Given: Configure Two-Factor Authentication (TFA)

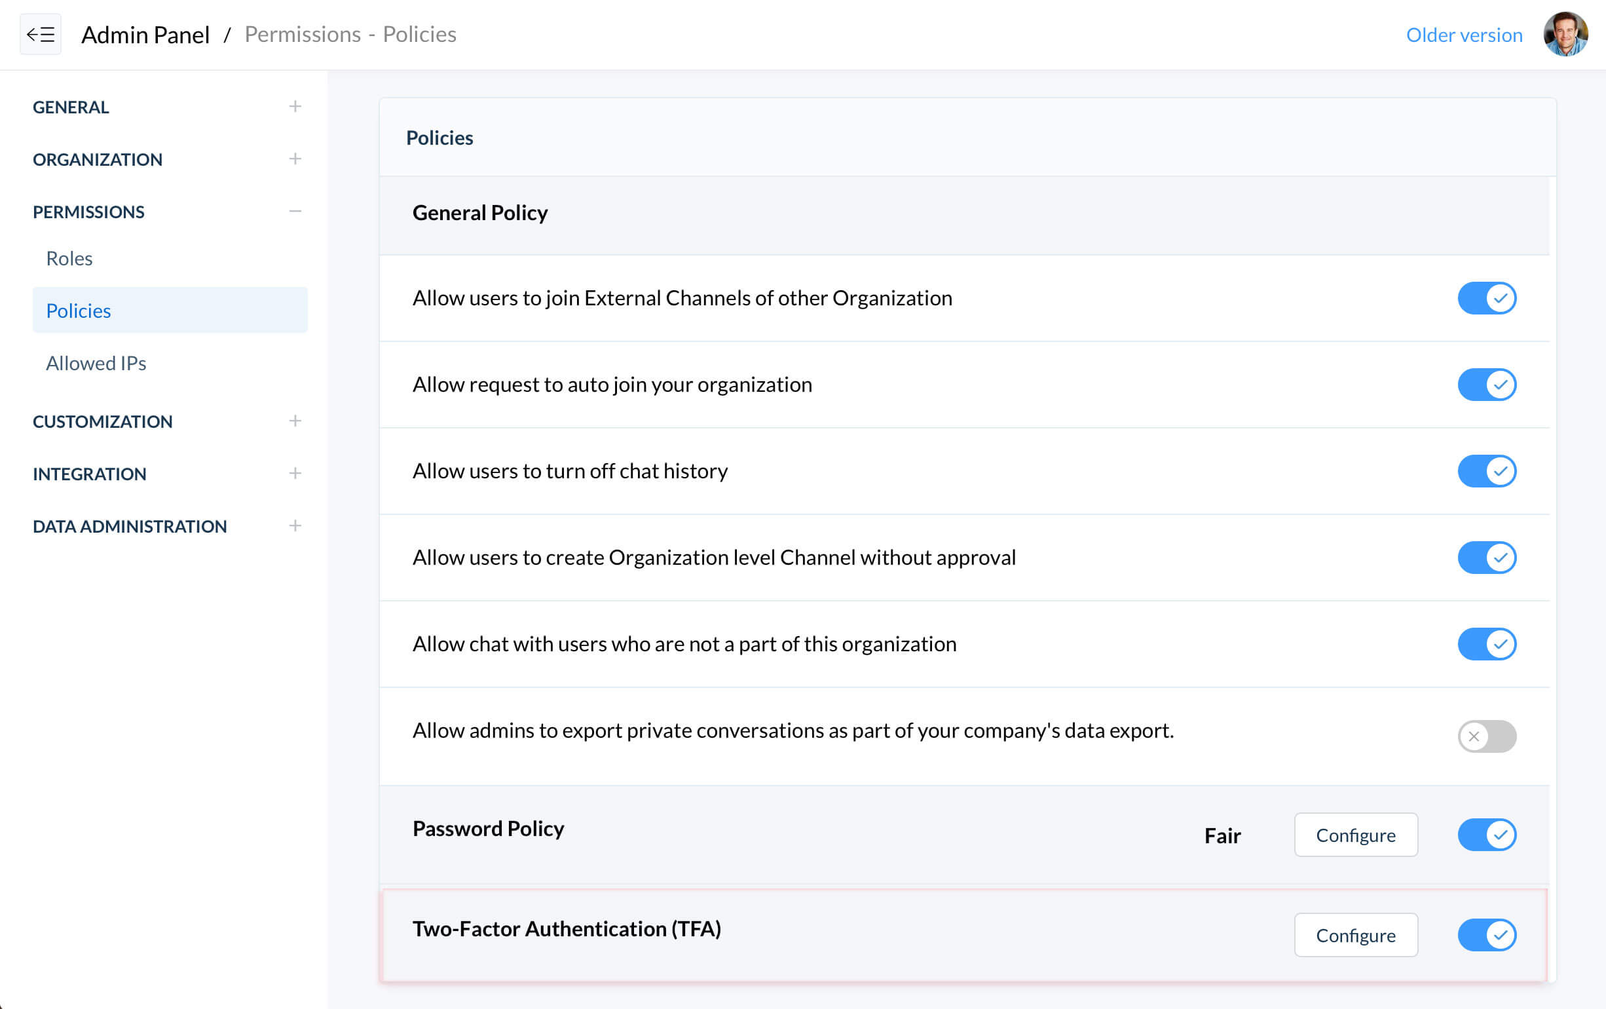Looking at the screenshot, I should point(1356,935).
